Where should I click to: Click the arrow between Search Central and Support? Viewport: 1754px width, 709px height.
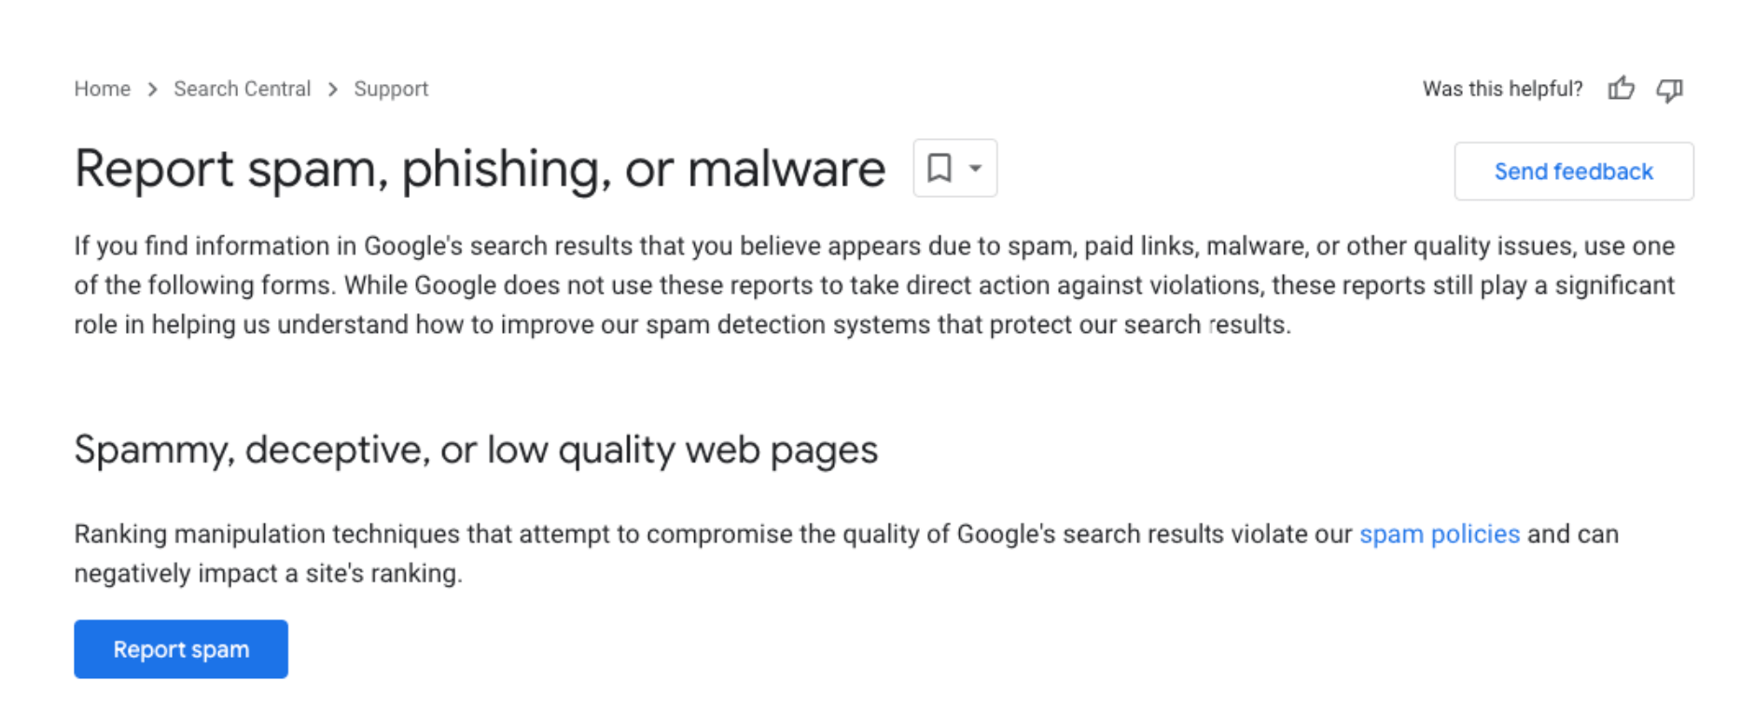click(x=332, y=89)
